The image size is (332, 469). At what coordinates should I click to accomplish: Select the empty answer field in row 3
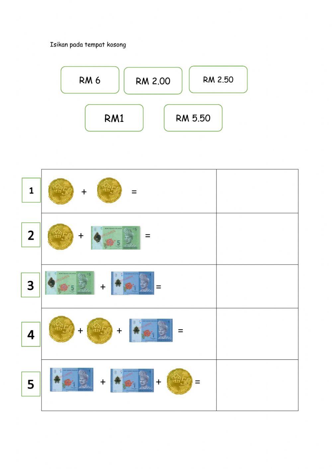[257, 286]
